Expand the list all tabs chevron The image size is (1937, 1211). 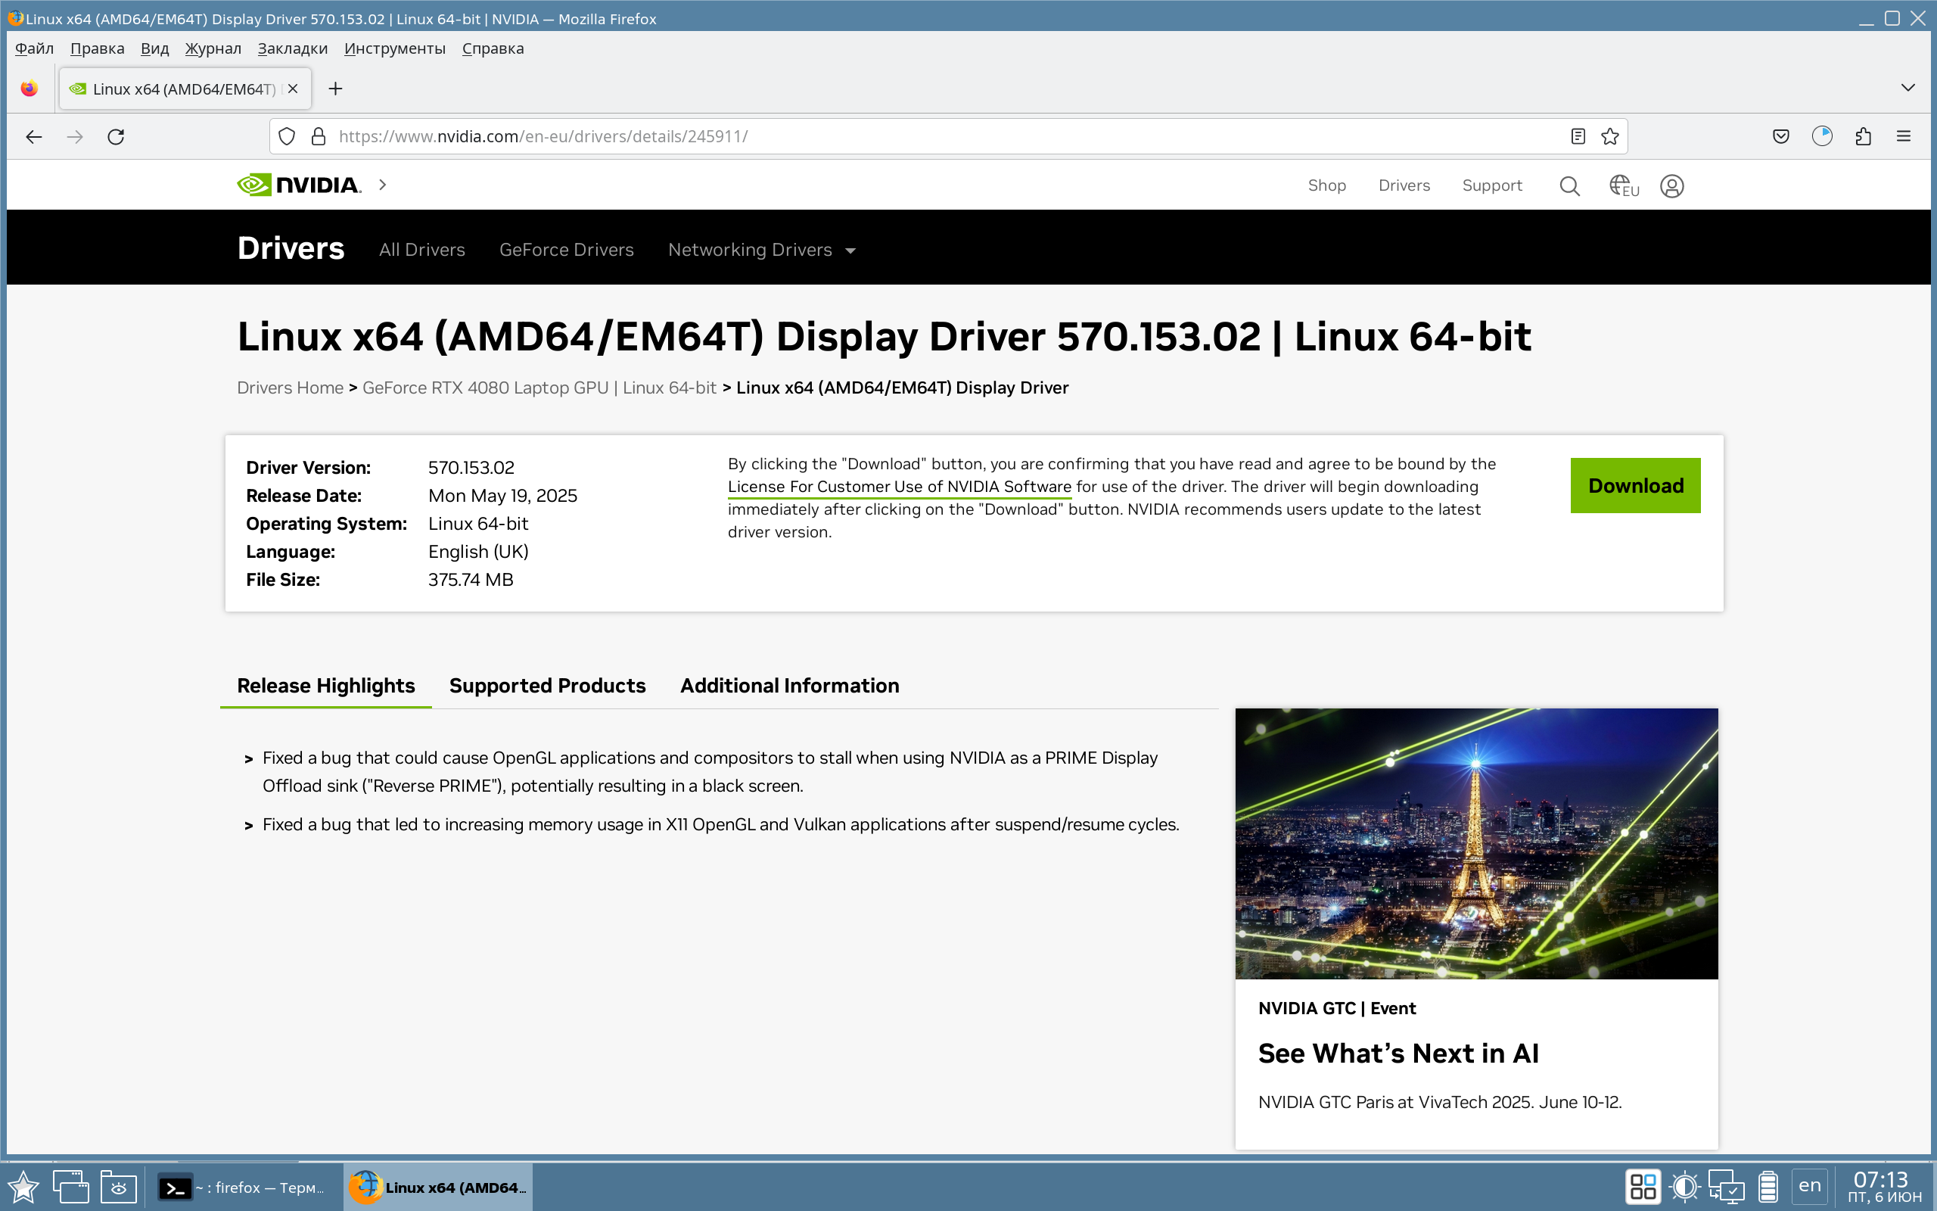pos(1908,87)
